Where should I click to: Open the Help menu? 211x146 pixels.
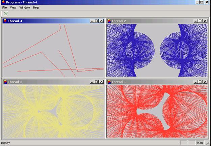pyautogui.click(x=36, y=8)
